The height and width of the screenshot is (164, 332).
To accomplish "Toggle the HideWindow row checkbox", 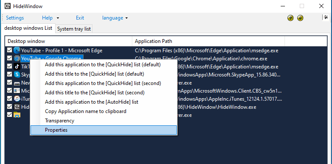I will pyautogui.click(x=9, y=107).
